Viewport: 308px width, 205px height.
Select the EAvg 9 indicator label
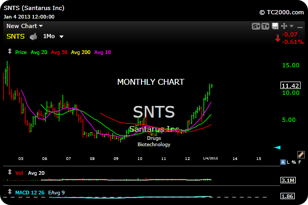click(56, 193)
